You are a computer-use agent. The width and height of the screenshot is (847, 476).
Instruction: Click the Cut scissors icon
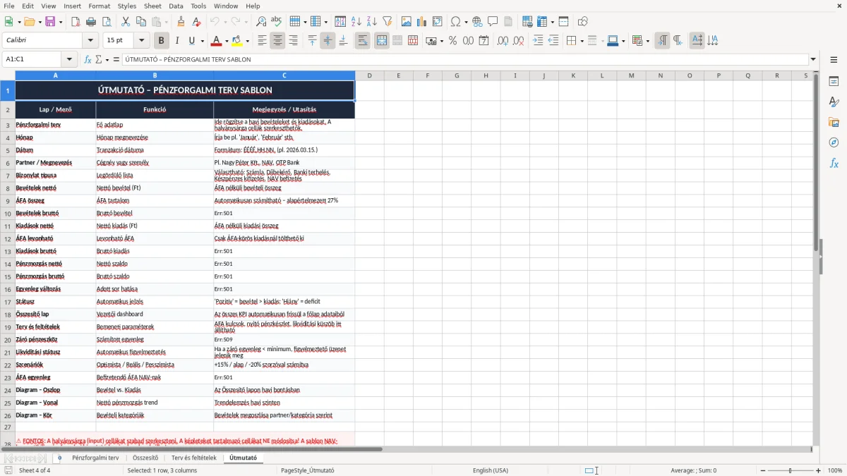tap(126, 22)
